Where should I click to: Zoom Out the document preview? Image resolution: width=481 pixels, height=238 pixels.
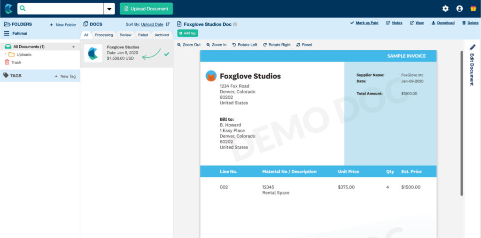189,45
